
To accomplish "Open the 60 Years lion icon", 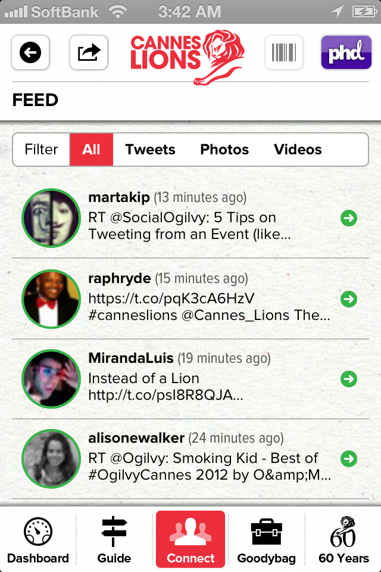I will [x=343, y=531].
